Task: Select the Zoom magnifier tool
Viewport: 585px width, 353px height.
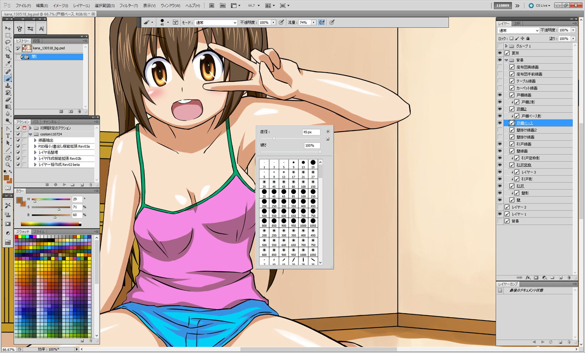Action: 8,164
